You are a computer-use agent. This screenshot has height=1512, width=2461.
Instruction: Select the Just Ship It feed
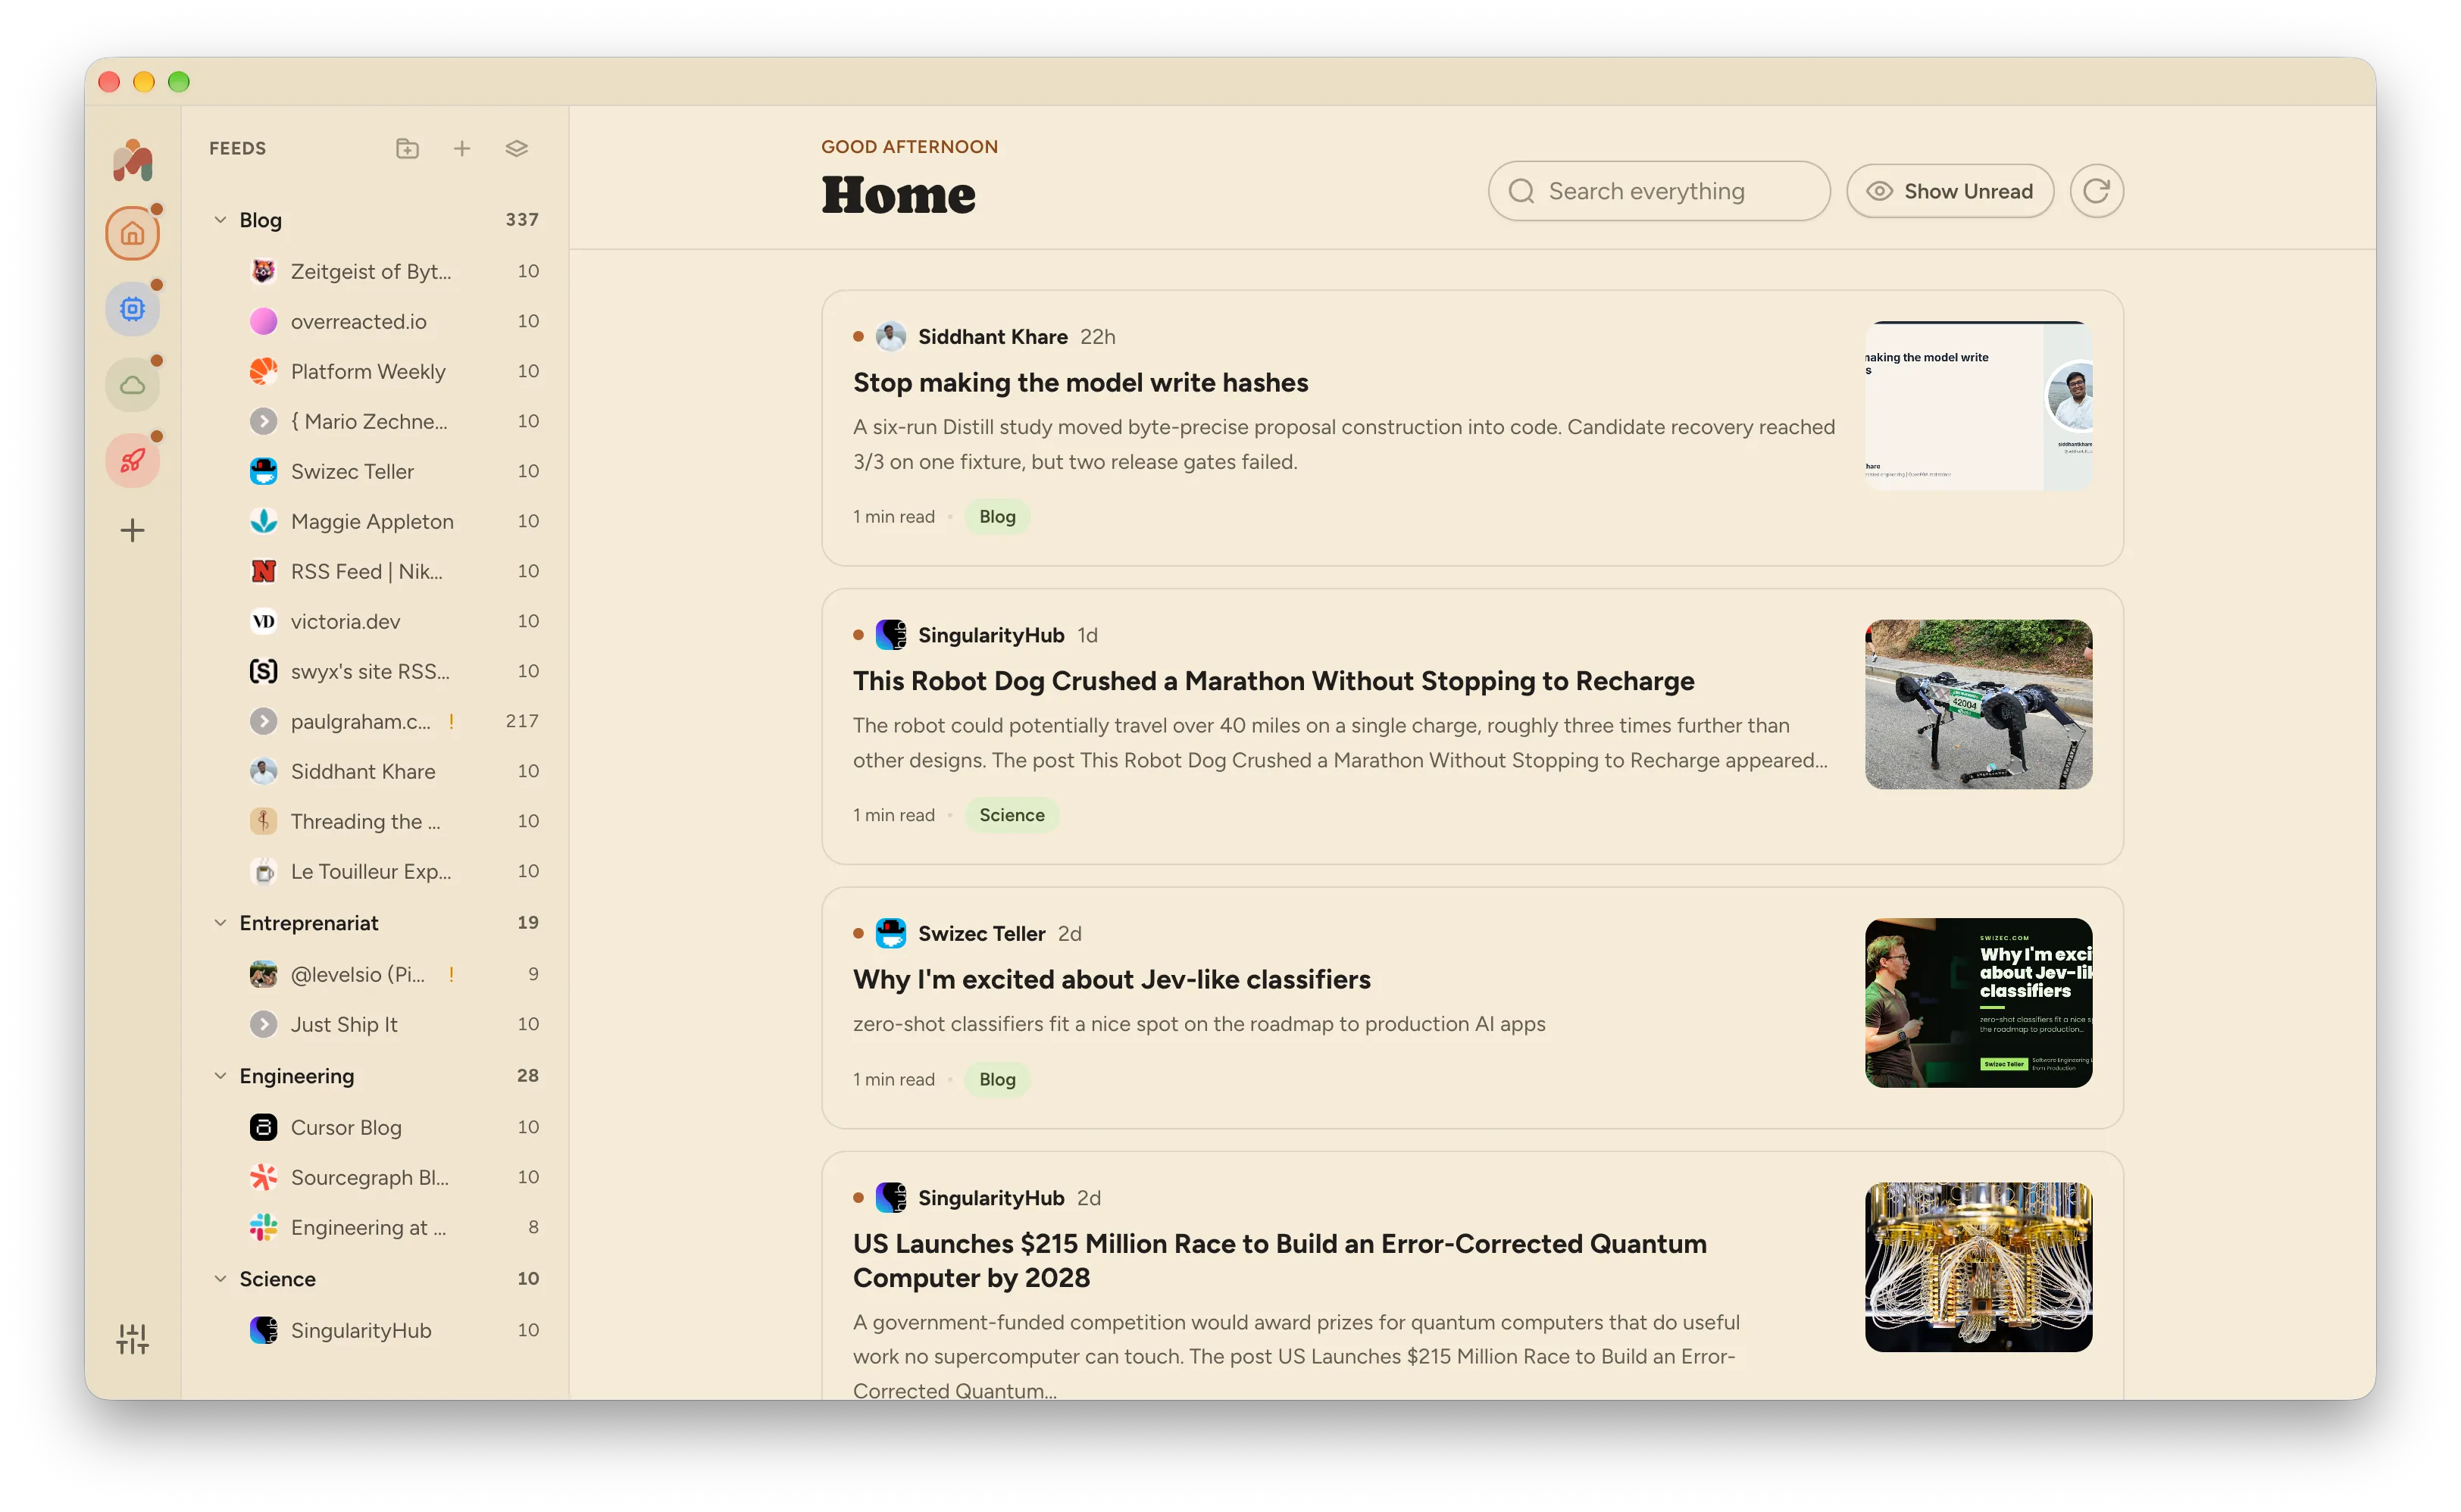click(x=394, y=1024)
